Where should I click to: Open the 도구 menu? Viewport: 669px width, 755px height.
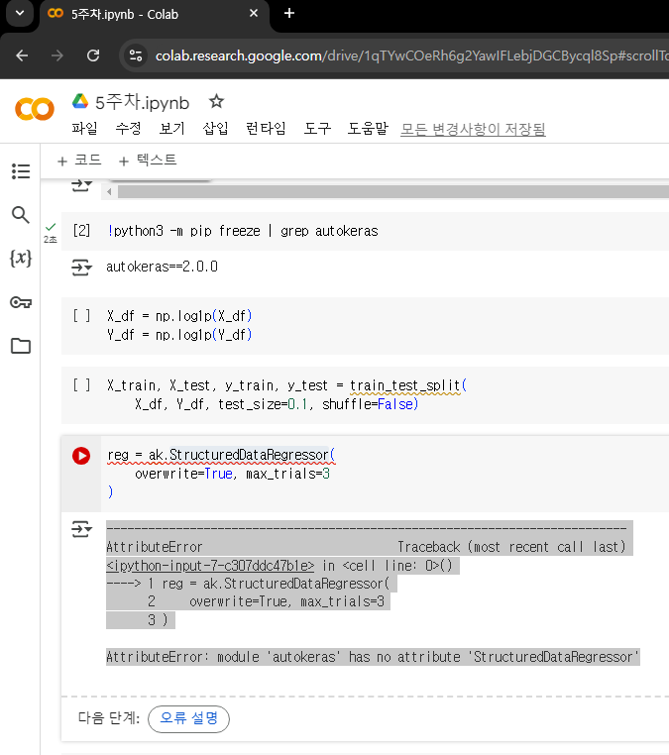click(x=317, y=128)
